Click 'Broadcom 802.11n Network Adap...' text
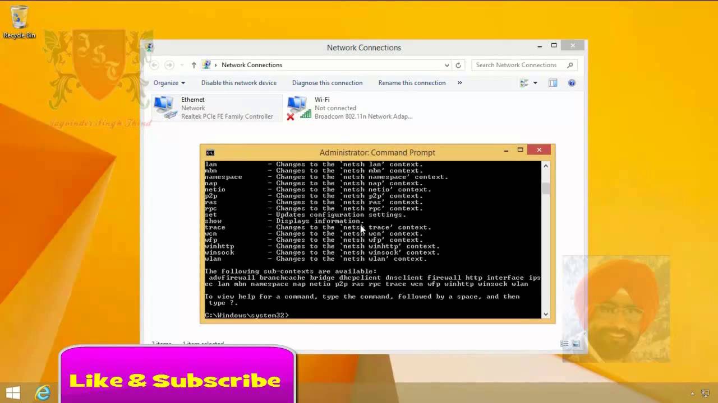 tap(363, 116)
